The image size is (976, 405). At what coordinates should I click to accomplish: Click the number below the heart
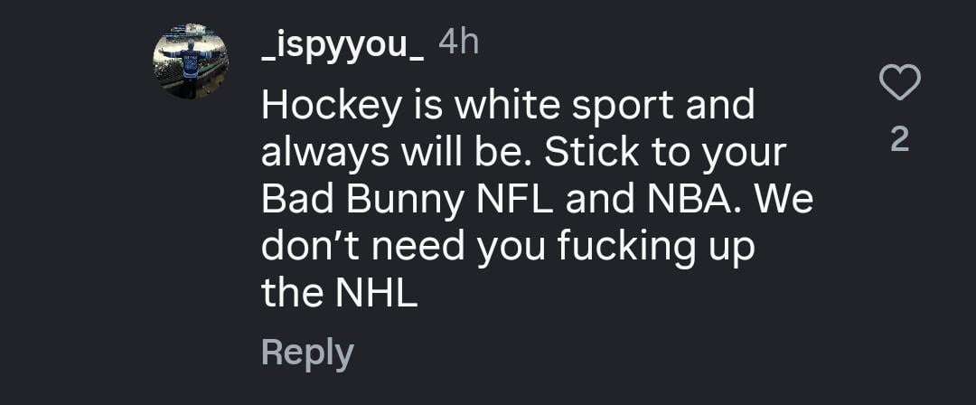coord(899,140)
